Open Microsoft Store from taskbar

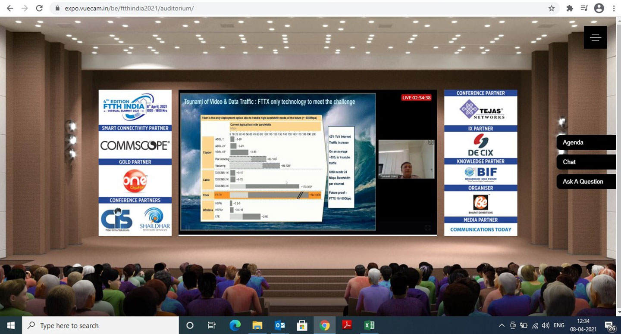pos(302,325)
